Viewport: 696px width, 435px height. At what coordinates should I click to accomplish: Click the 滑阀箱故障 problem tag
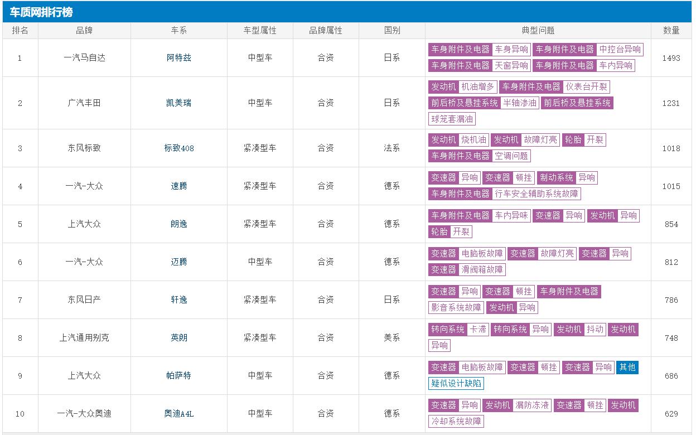[x=482, y=269]
